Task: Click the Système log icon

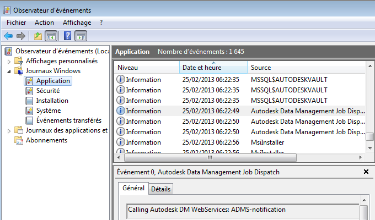Action: pos(30,111)
